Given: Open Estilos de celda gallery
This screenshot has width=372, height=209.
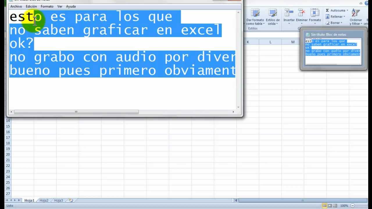Looking at the screenshot, I should pos(273,17).
